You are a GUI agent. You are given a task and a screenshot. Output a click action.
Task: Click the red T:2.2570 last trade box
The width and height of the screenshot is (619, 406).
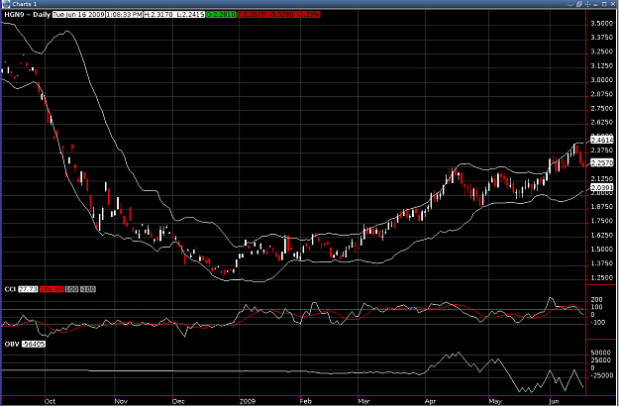278,15
